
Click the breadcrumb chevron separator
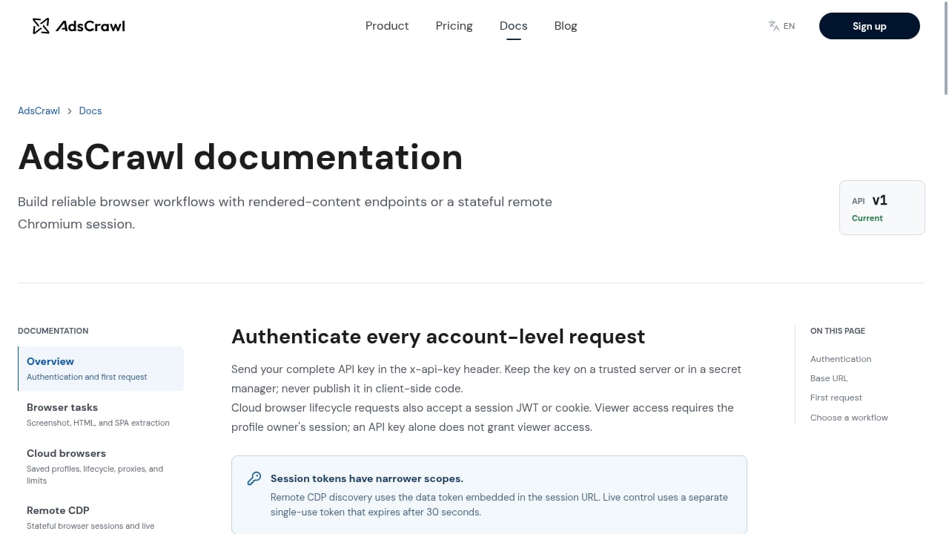click(x=70, y=111)
